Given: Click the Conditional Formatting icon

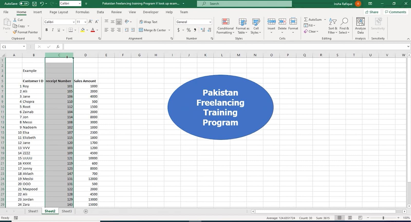Looking at the screenshot, I should pos(225,22).
